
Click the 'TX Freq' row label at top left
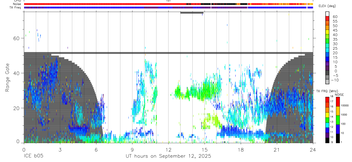point(16,7)
